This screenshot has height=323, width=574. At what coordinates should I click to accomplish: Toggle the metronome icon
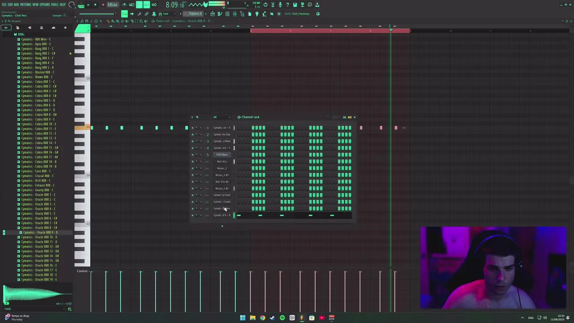pyautogui.click(x=125, y=5)
